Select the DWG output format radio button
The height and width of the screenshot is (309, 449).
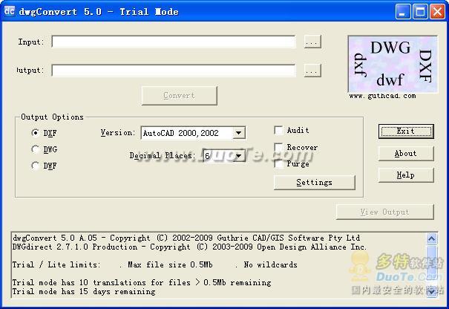[x=35, y=149]
